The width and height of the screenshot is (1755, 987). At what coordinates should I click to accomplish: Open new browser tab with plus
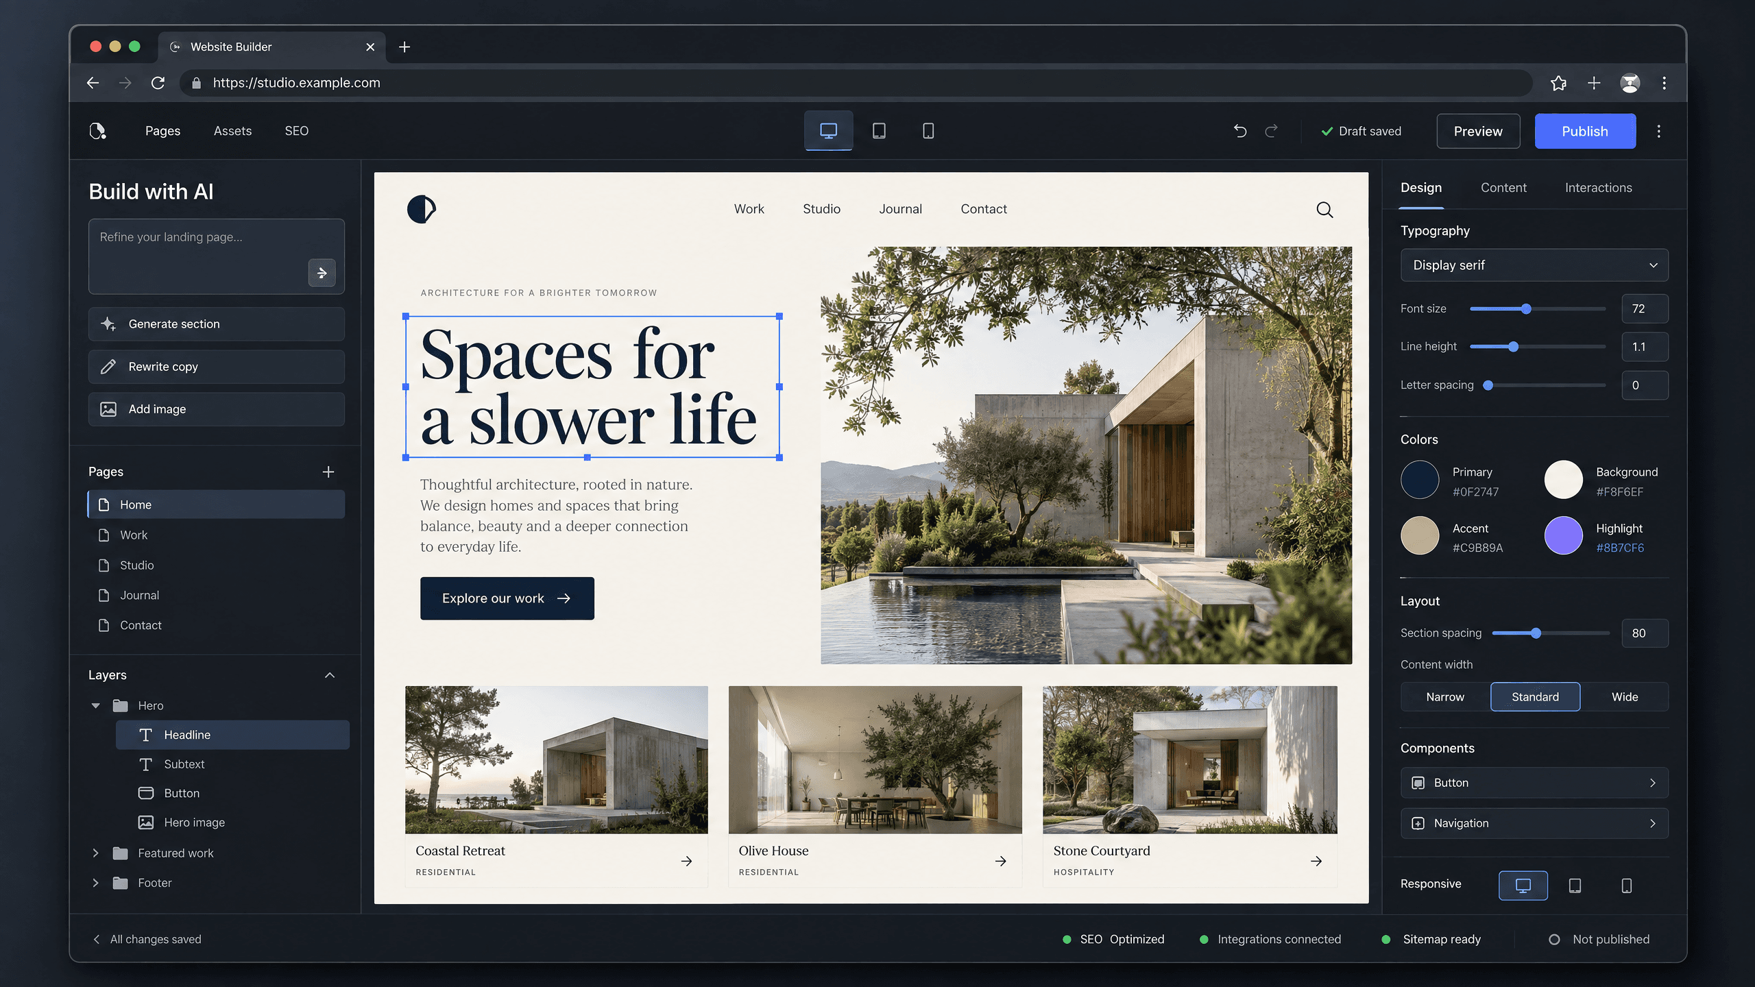[404, 47]
